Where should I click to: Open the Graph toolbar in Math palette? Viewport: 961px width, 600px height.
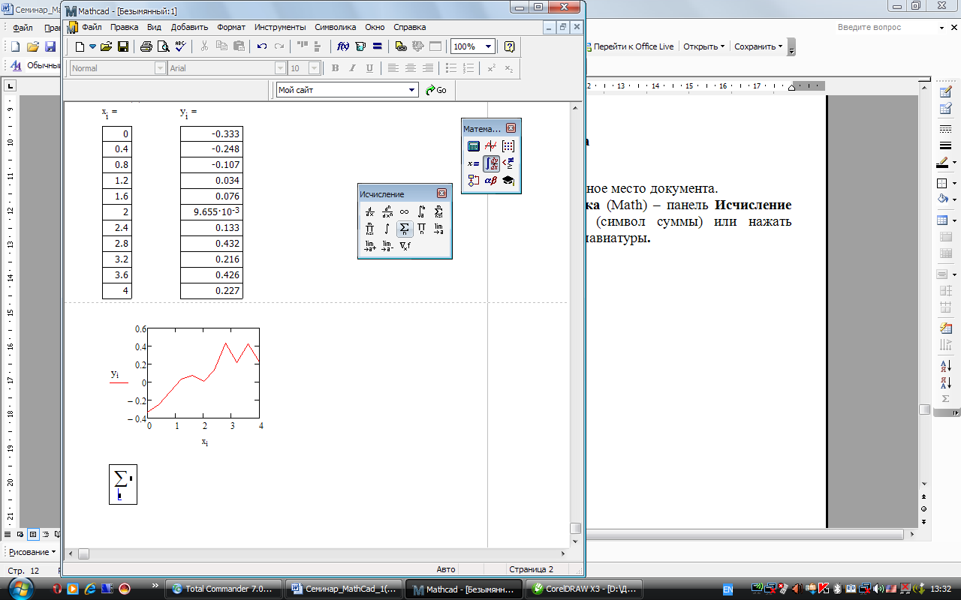491,146
